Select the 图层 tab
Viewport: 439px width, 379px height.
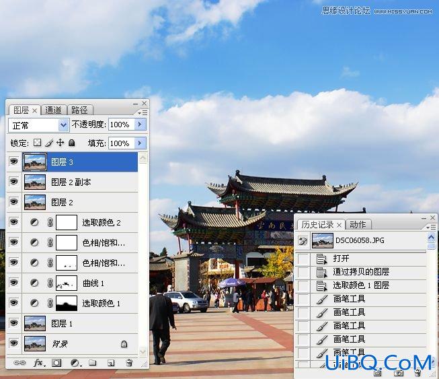click(25, 110)
